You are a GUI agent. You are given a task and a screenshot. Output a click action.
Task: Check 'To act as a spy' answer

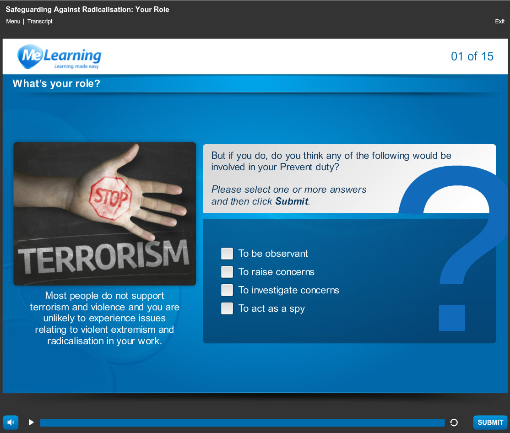coord(227,308)
